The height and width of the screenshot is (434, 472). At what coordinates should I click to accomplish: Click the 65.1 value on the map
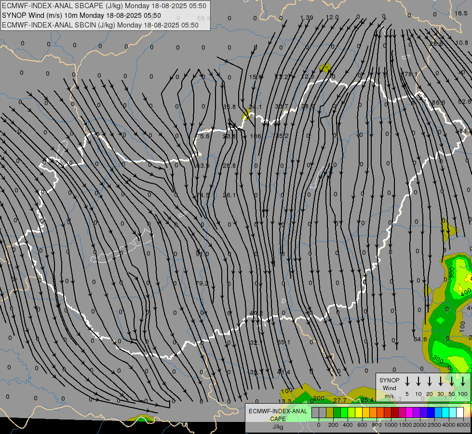point(283,342)
